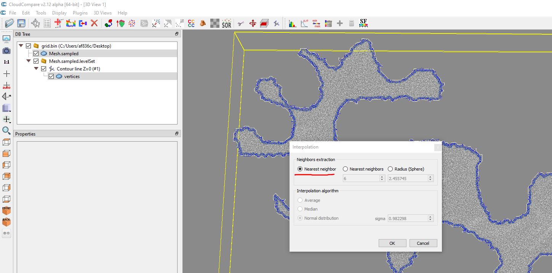Click the Open file folder icon
The width and height of the screenshot is (552, 273).
point(10,24)
